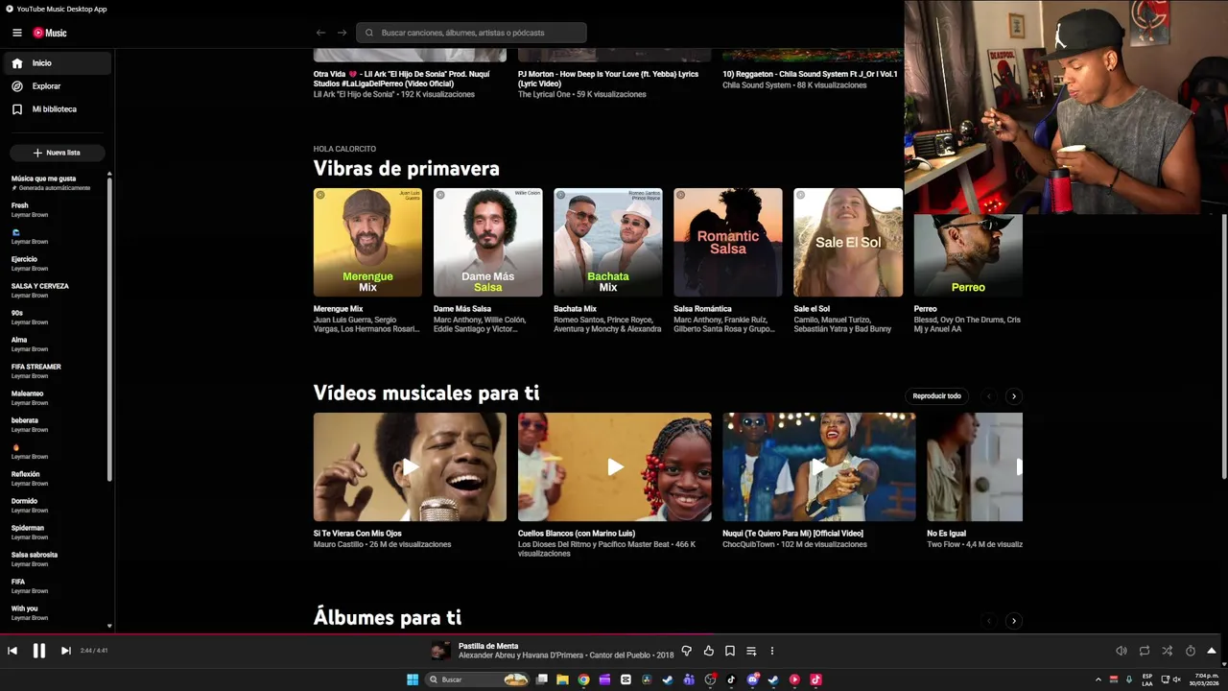Open the hamburger guide menu
The width and height of the screenshot is (1228, 691).
tap(16, 33)
